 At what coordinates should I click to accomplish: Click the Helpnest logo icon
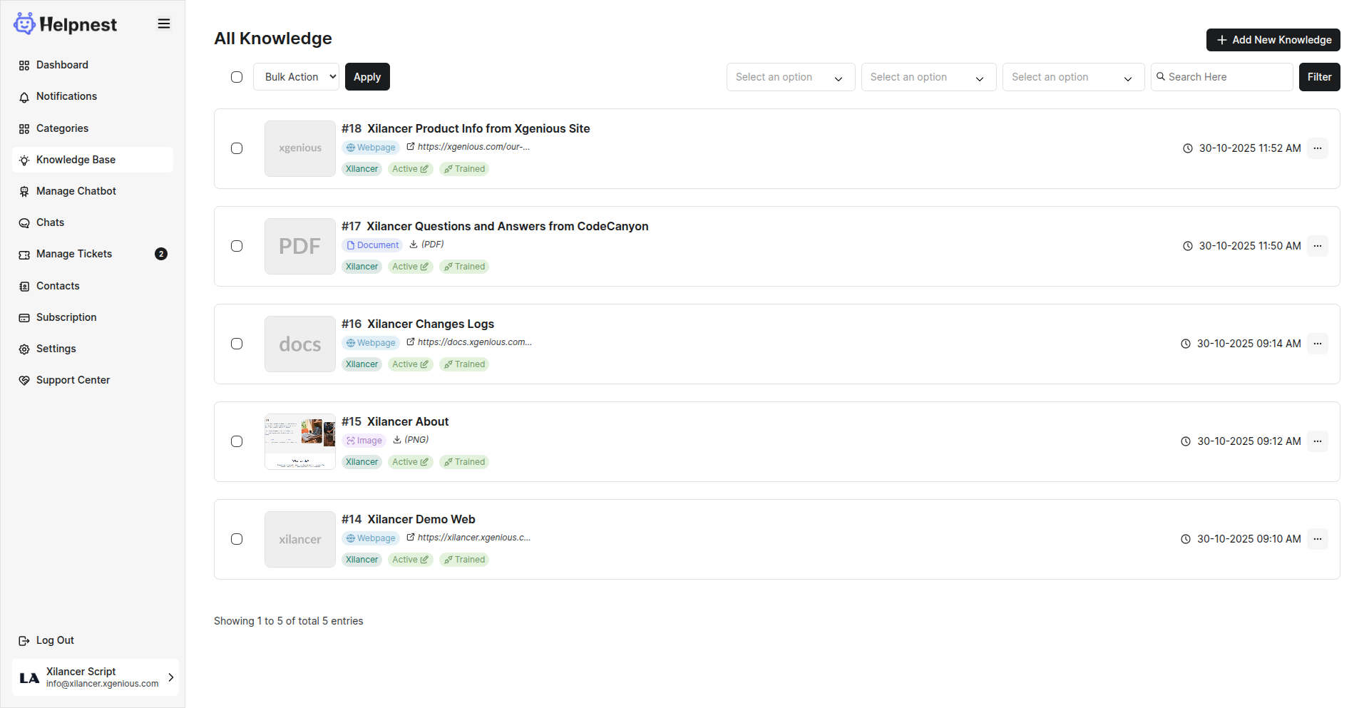24,24
